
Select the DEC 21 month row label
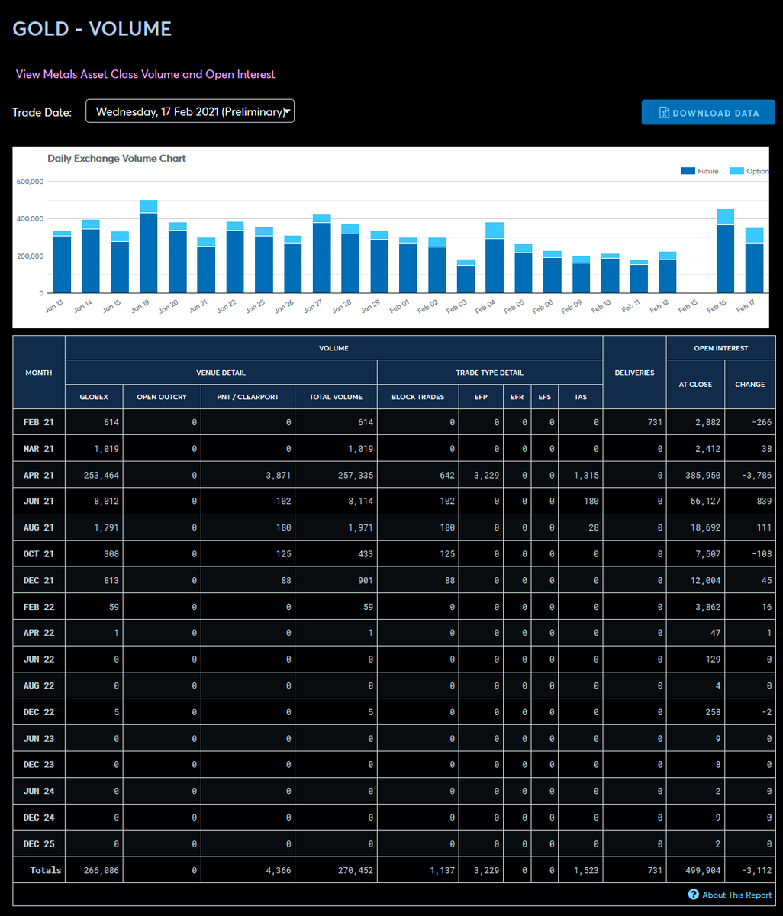coord(39,580)
